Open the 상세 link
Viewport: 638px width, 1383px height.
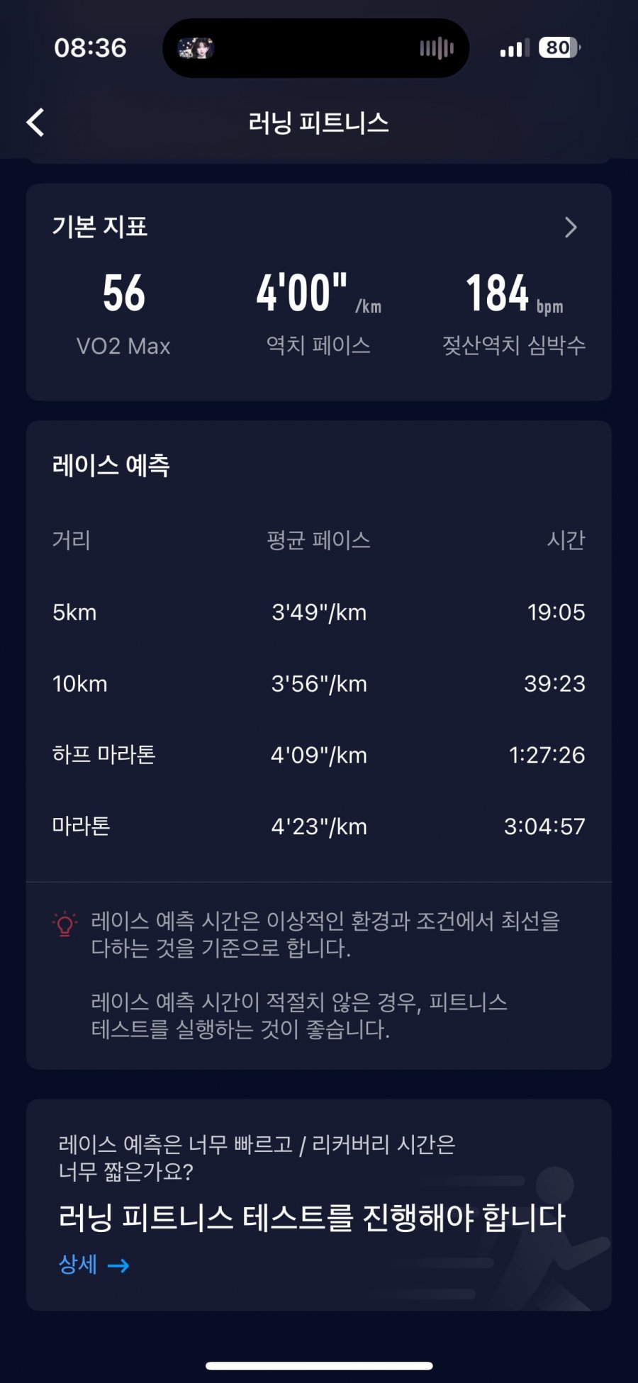94,1265
